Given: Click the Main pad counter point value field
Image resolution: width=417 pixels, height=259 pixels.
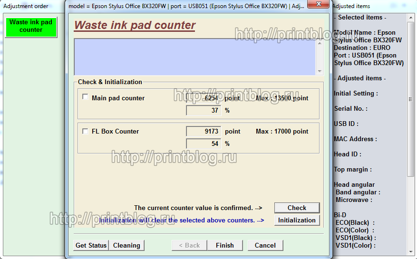Looking at the screenshot, I should [x=204, y=98].
